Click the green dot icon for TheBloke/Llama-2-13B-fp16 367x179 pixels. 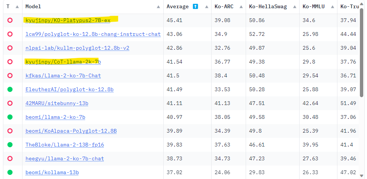tap(10, 145)
